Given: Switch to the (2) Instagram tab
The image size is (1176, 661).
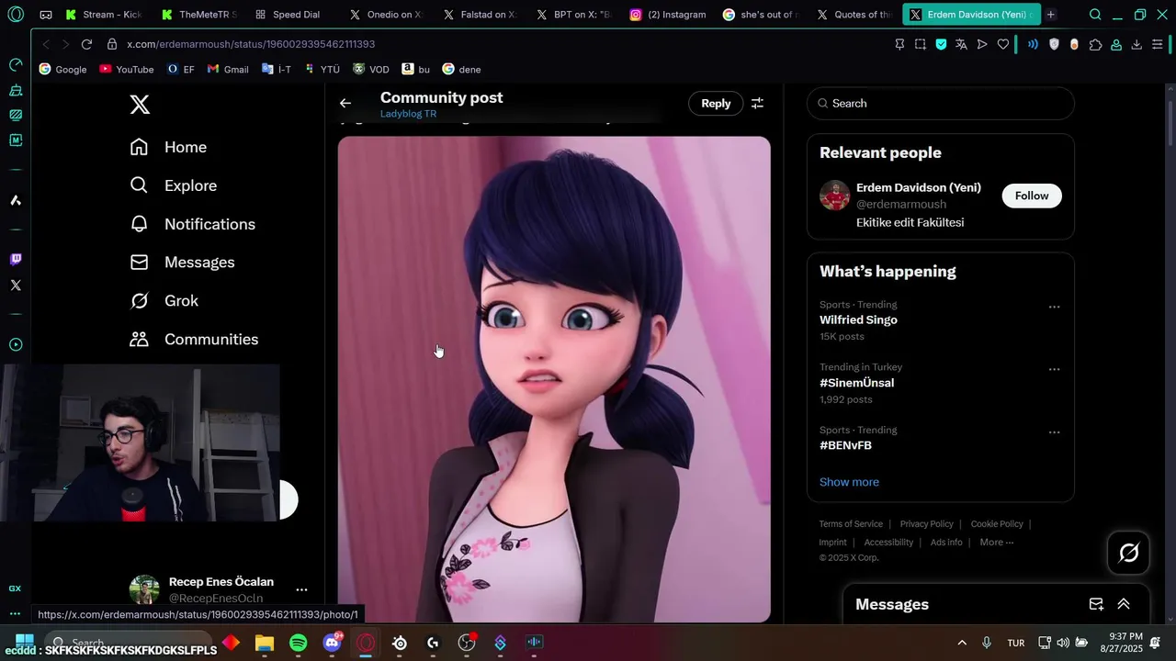Looking at the screenshot, I should pyautogui.click(x=669, y=15).
